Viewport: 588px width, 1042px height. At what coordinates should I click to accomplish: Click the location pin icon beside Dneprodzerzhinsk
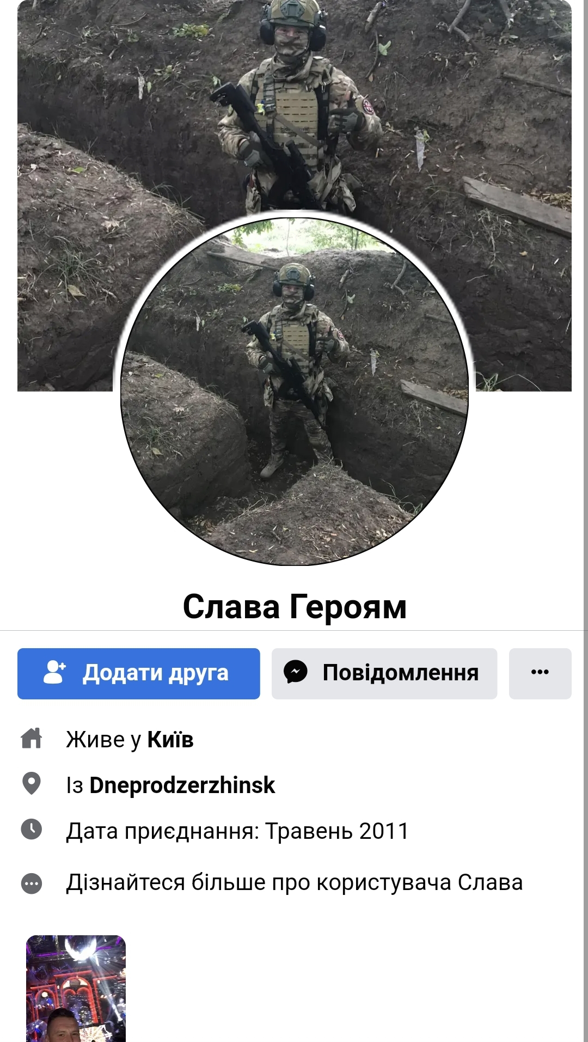[32, 784]
